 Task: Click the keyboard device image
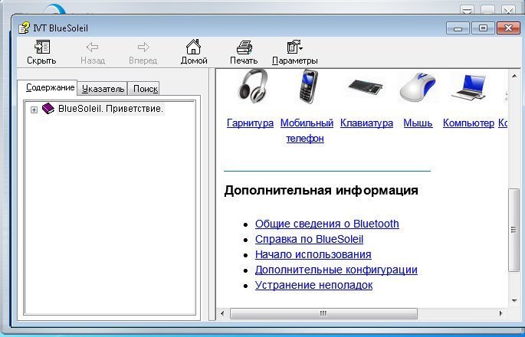pyautogui.click(x=366, y=87)
